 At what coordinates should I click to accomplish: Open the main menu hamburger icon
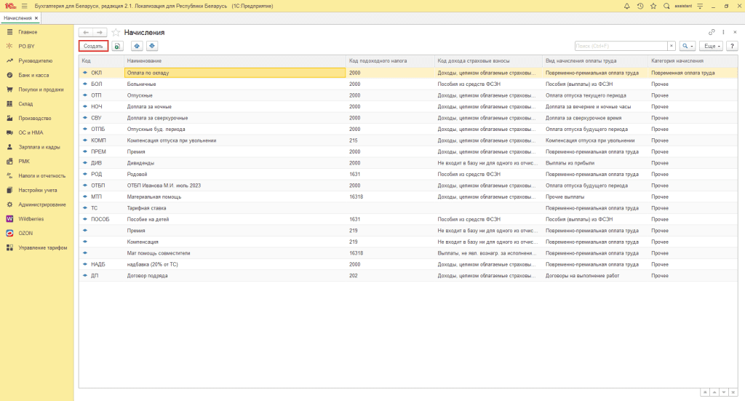click(x=24, y=6)
